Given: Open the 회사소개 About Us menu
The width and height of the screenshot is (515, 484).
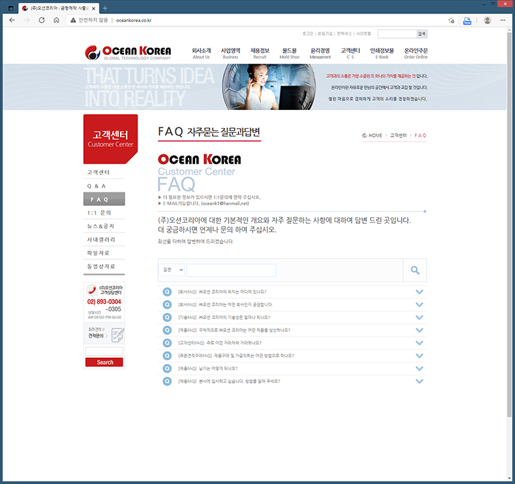Looking at the screenshot, I should click(x=201, y=53).
